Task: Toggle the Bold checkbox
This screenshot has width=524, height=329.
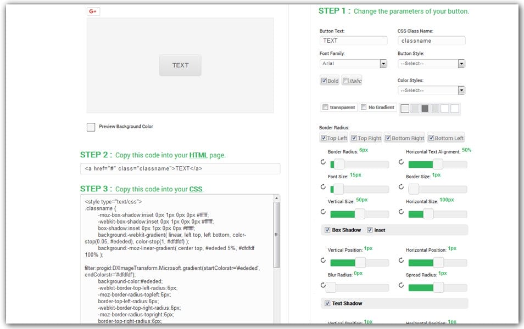Action: 330,81
